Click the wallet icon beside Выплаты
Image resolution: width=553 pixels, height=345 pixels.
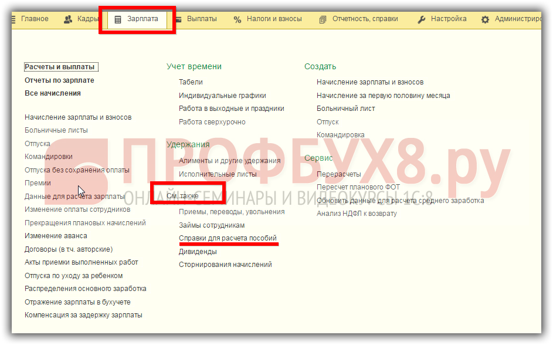tap(178, 19)
